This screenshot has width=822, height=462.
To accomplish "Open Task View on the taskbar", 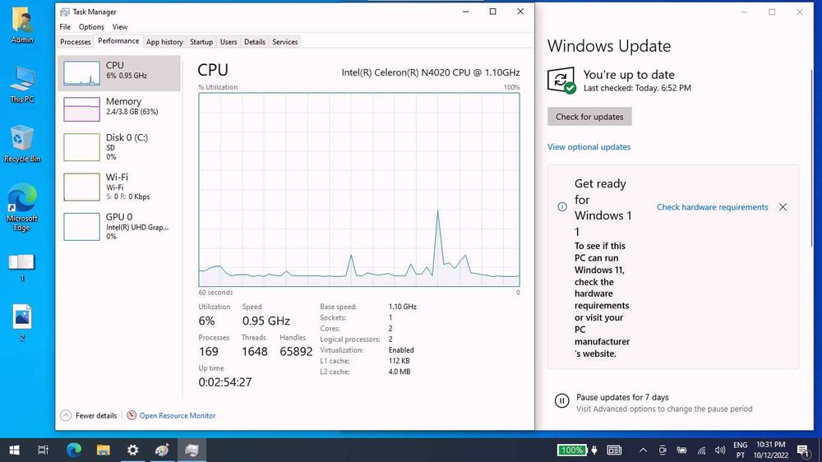I will [44, 450].
